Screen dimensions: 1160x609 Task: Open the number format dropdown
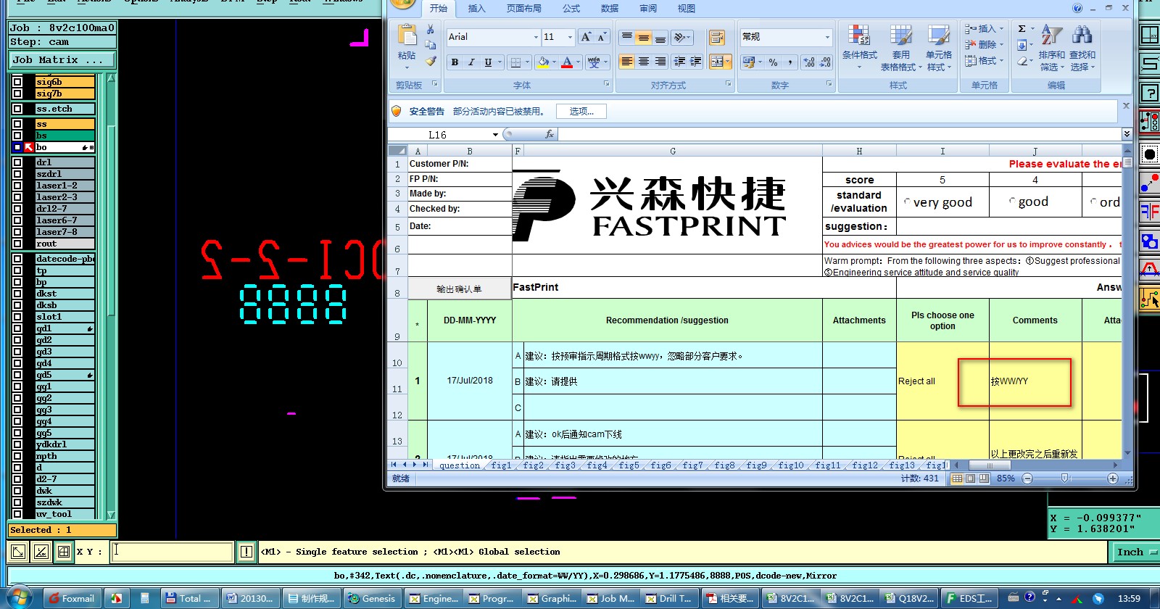pyautogui.click(x=827, y=37)
